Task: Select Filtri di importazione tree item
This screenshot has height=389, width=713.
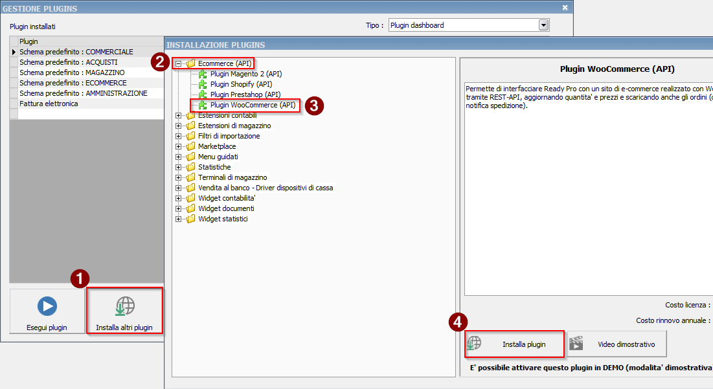Action: [x=229, y=137]
